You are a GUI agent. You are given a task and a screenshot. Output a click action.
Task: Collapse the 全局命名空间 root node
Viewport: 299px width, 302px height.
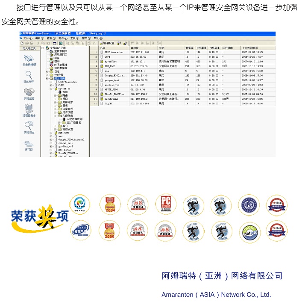coord(43,48)
